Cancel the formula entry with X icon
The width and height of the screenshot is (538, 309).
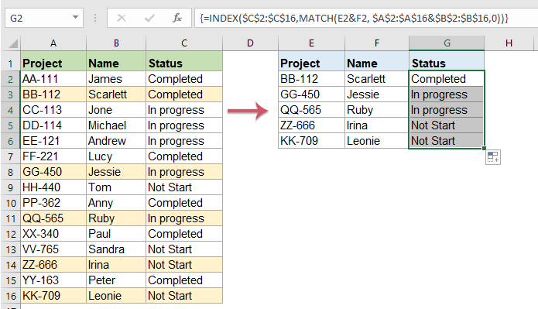(122, 18)
